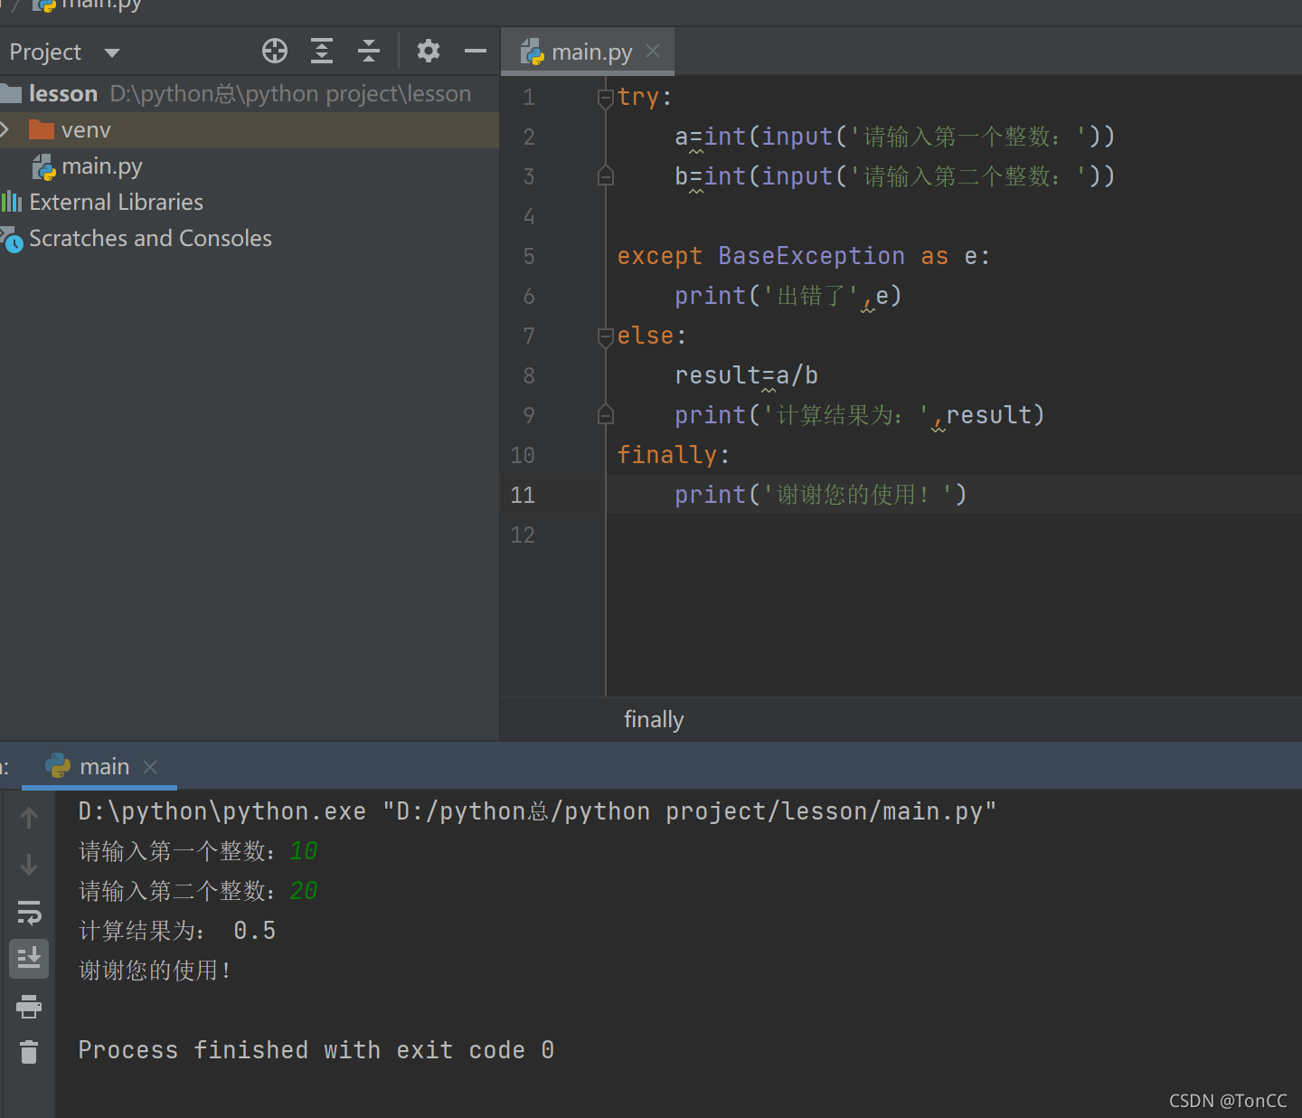Click the 'finally:' keyword in editor

(674, 455)
